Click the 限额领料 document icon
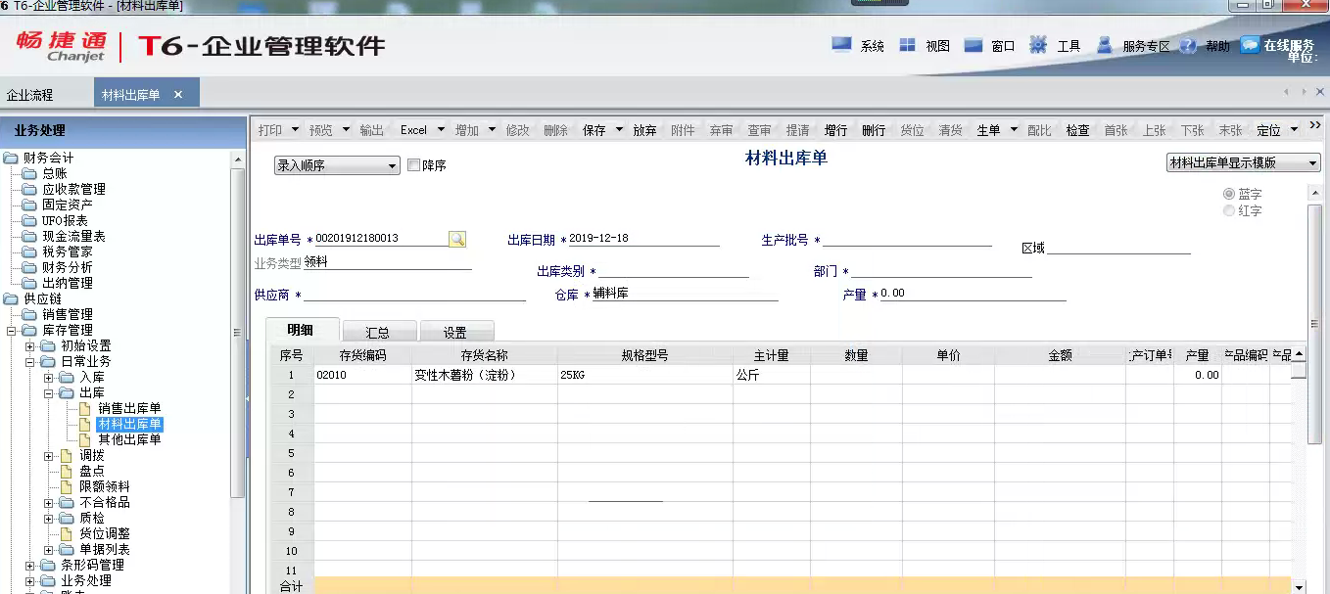This screenshot has height=594, width=1330. (x=67, y=486)
